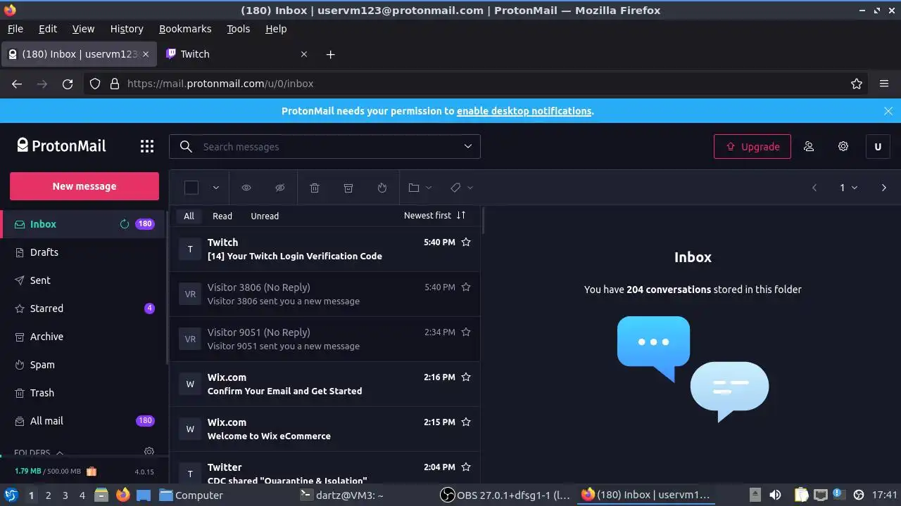Click the search magnifier icon

pyautogui.click(x=186, y=146)
